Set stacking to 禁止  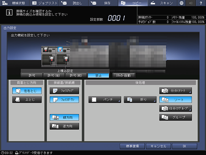[98, 76]
